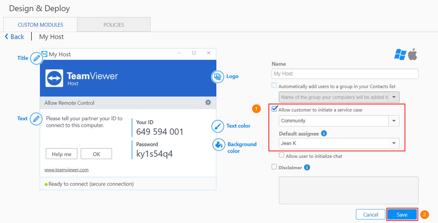Screen dimensions: 438x223
Task: Click the Text pencil edit icon
Action: (36, 119)
